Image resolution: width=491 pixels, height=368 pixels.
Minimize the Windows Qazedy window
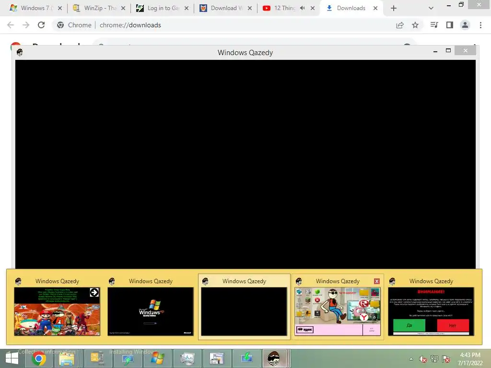(x=435, y=51)
